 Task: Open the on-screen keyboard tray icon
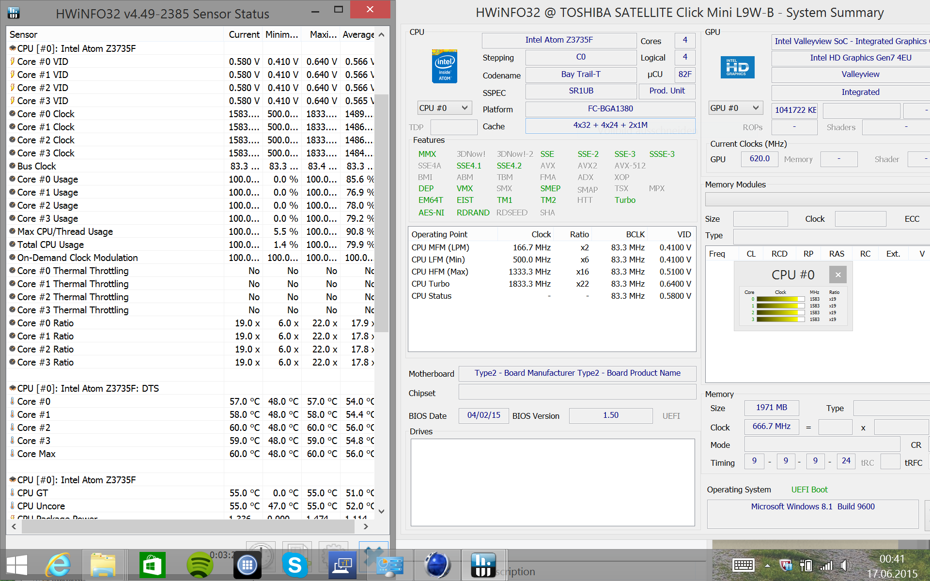coord(743,565)
